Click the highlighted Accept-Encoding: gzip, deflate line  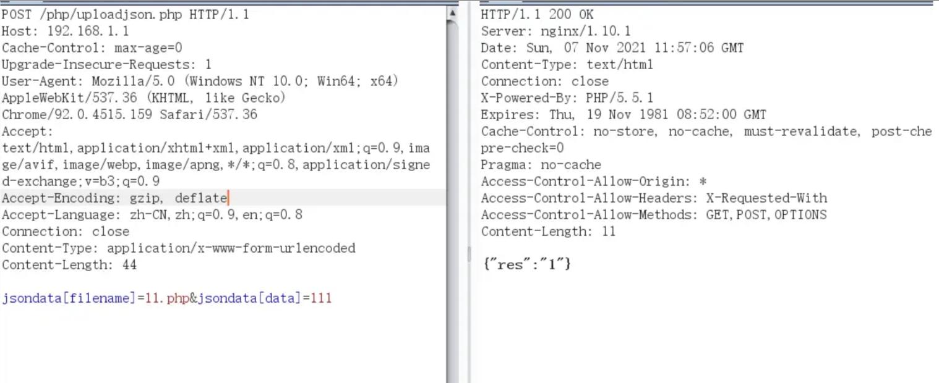[x=114, y=198]
